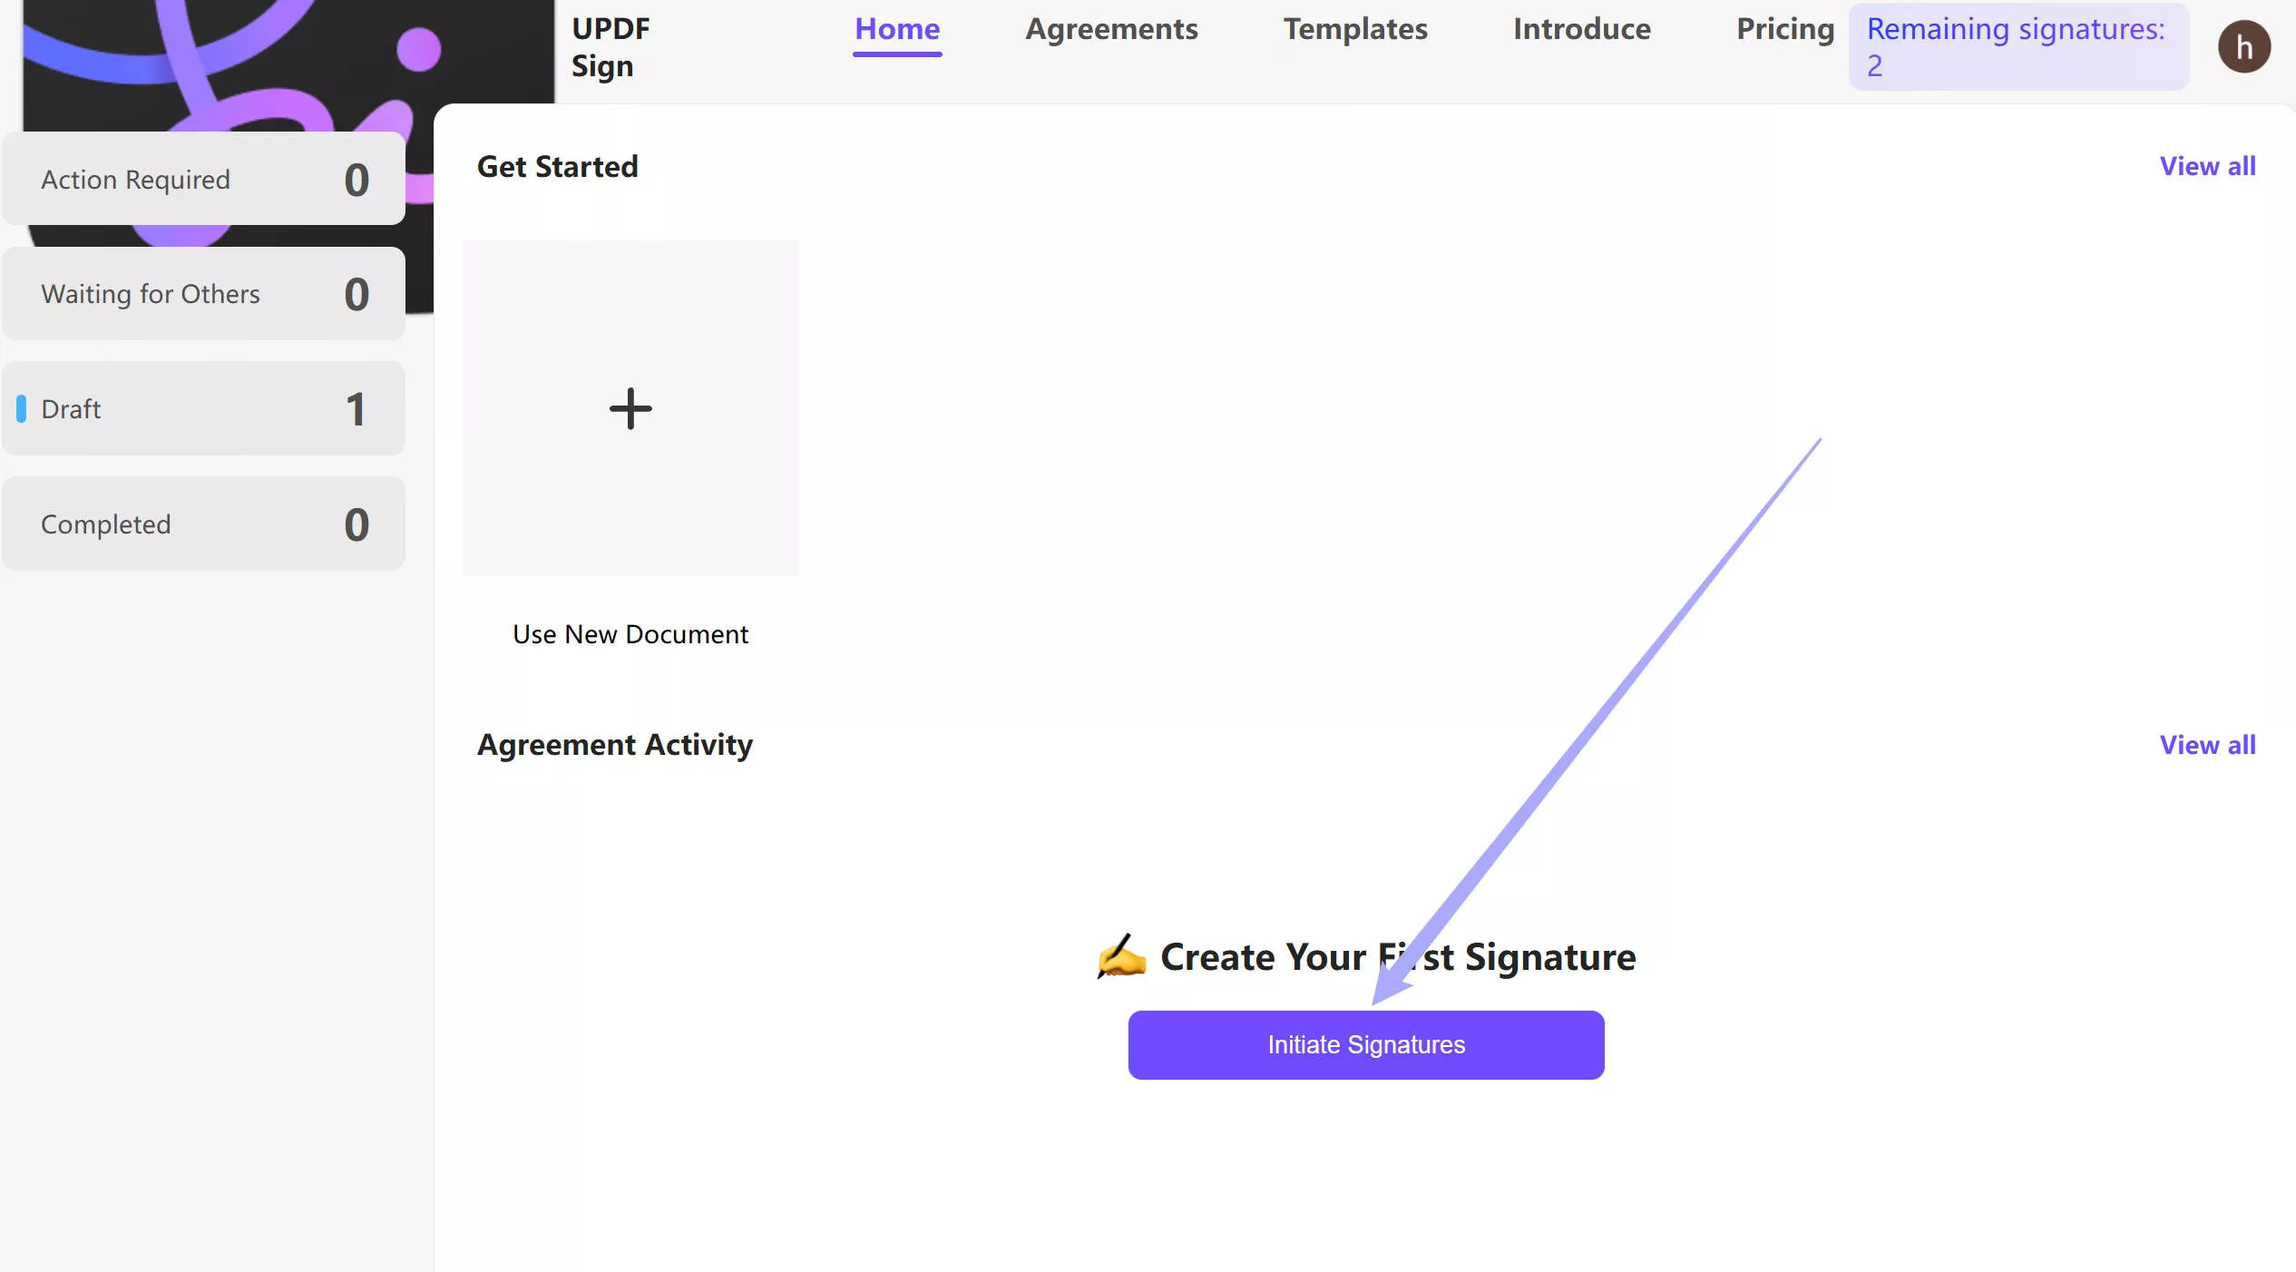Open the Templates tab
The width and height of the screenshot is (2296, 1272).
pos(1355,30)
